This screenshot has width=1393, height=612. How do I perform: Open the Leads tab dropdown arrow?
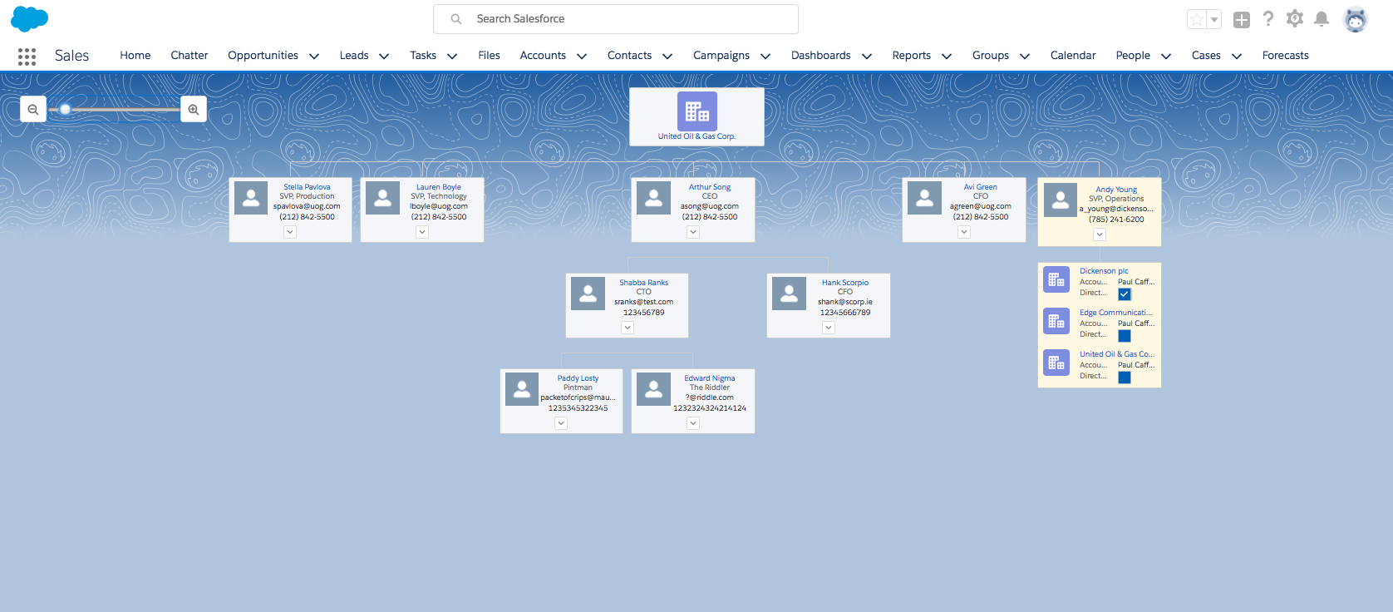pos(384,56)
